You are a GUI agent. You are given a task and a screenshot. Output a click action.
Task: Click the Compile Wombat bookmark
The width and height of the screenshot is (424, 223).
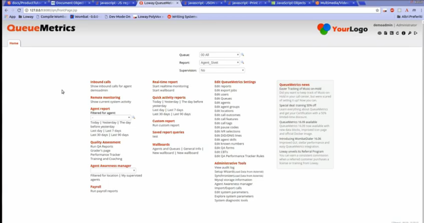point(51,17)
